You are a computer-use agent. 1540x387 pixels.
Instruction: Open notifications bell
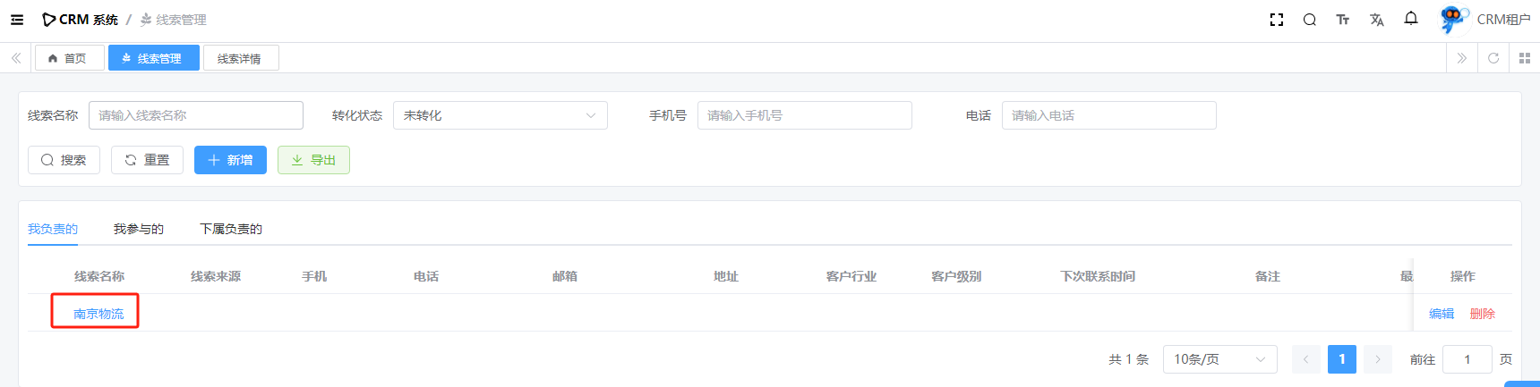[x=1411, y=19]
